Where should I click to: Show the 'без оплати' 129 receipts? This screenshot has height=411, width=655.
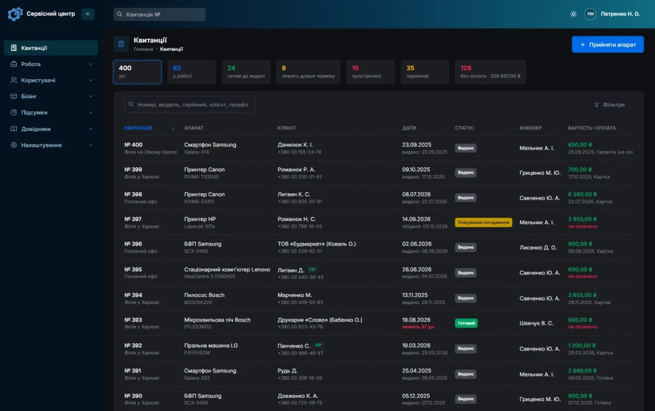click(x=491, y=72)
